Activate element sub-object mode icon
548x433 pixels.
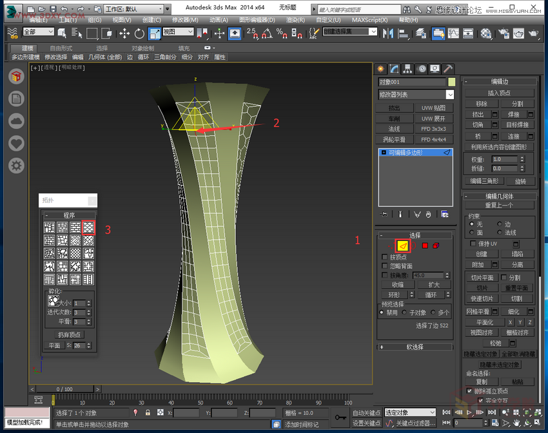(436, 245)
